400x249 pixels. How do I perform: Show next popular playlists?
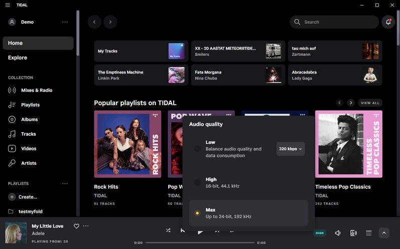click(351, 103)
